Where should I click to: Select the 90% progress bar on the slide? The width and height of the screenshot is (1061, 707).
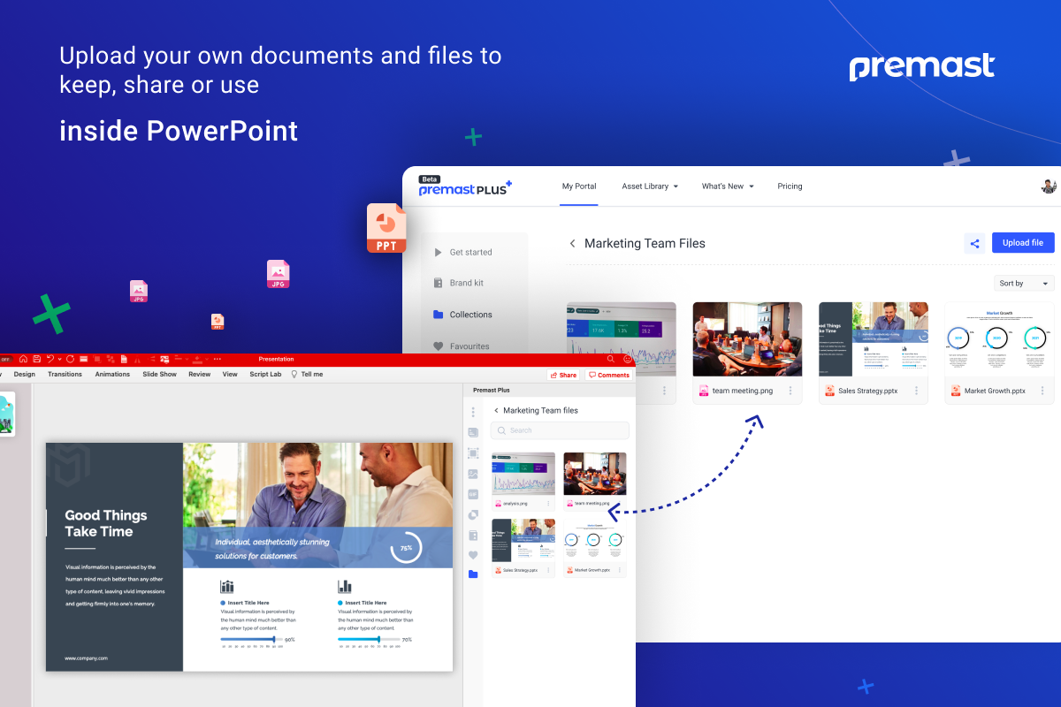click(x=251, y=639)
